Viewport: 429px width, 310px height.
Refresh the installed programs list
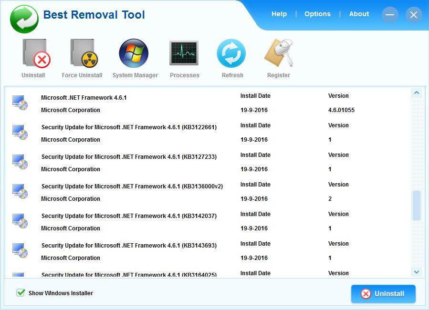231,53
